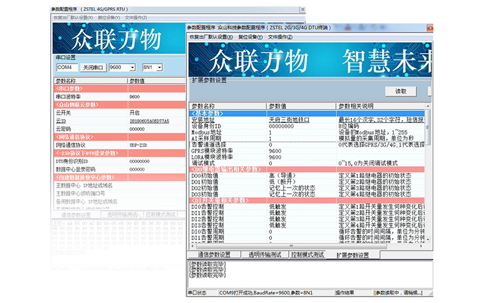Viewport: 488px width, 303px height.
Task: Switch to 通信参数设置 tab in back RTU window
Action: click(76, 215)
